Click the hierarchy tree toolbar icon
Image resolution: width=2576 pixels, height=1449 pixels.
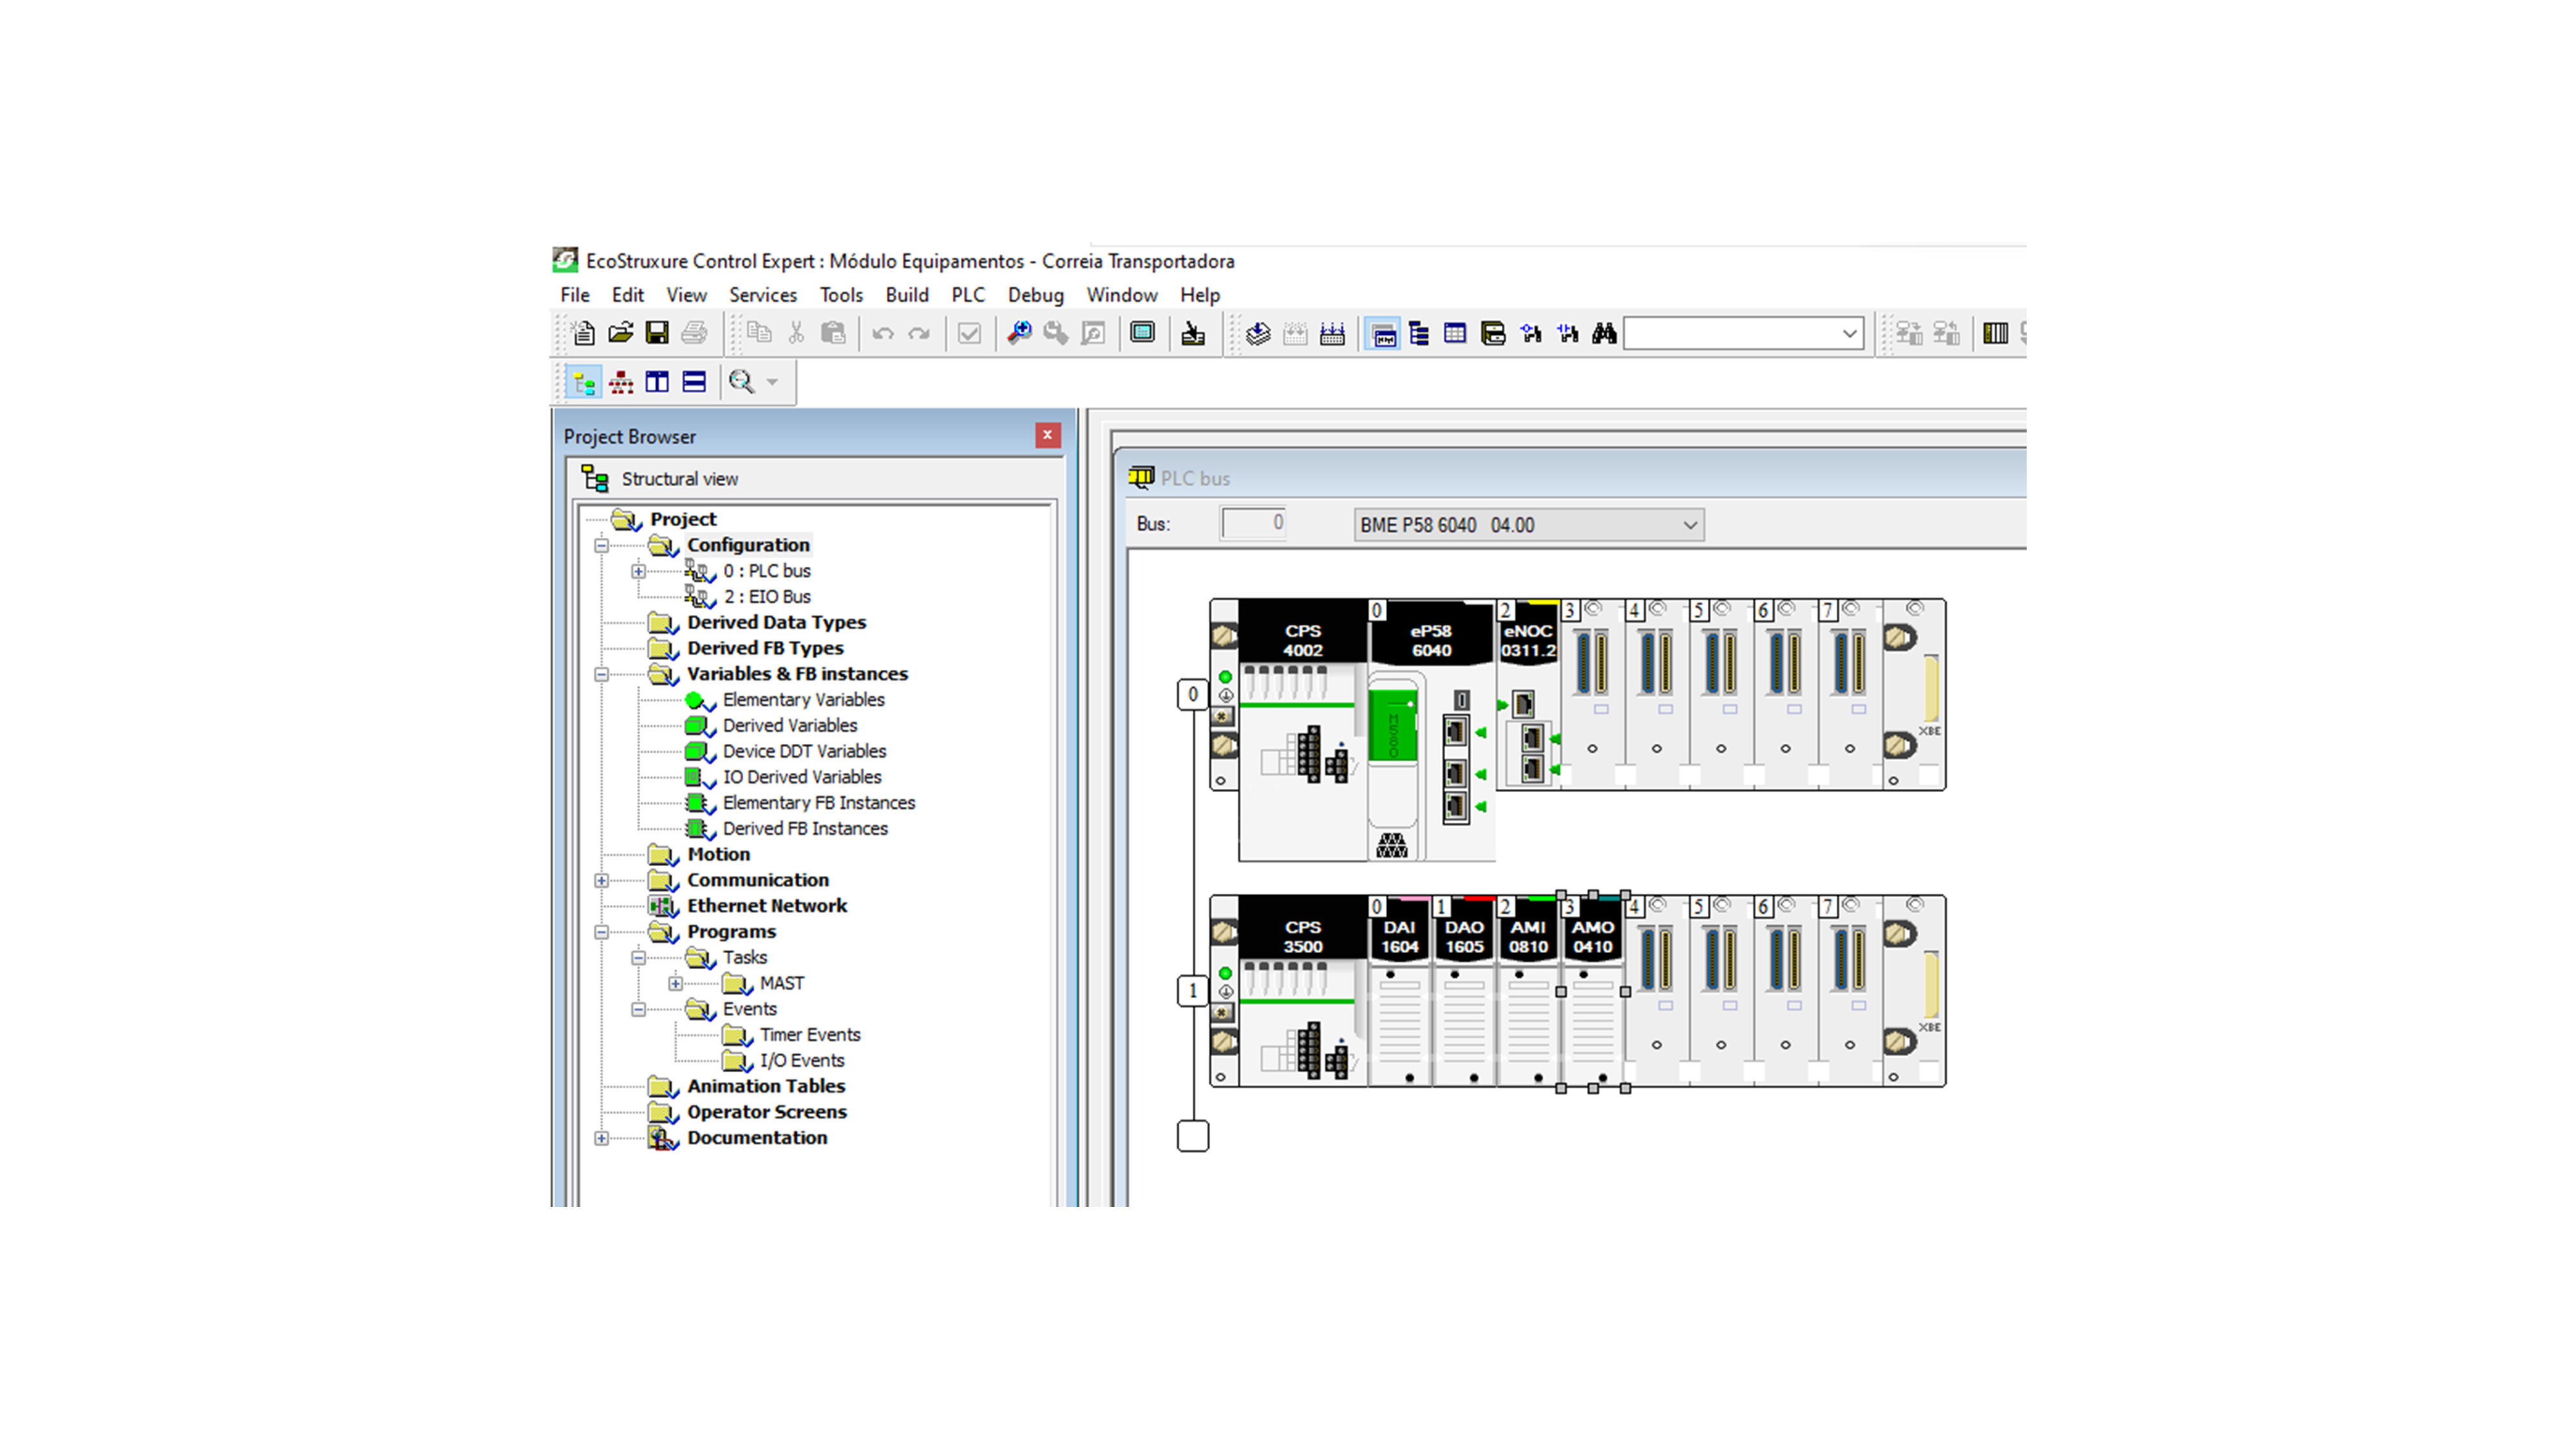pyautogui.click(x=1419, y=333)
